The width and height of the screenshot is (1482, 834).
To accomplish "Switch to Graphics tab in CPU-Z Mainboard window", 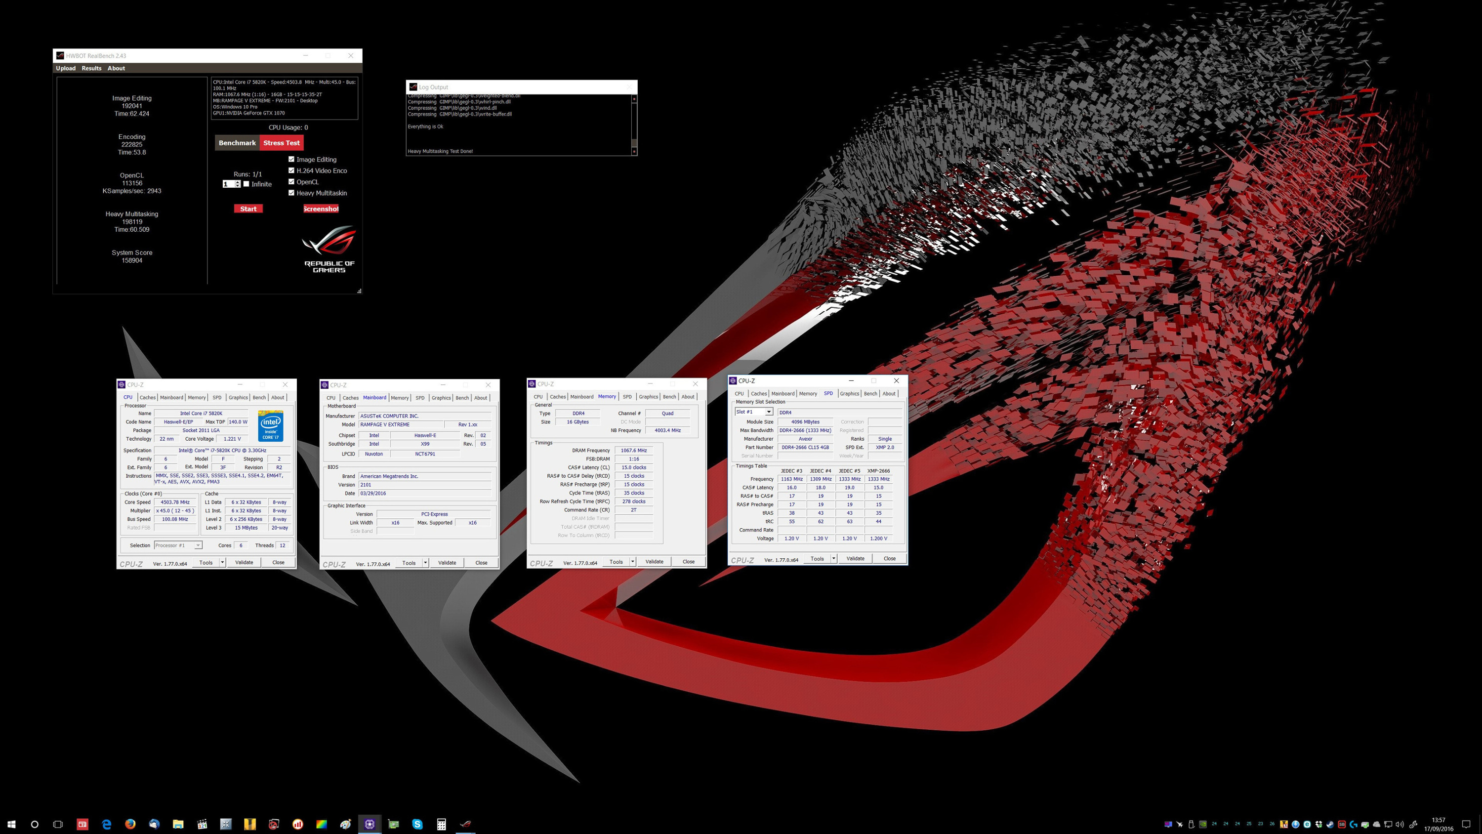I will click(x=441, y=398).
